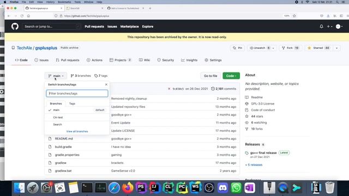The height and width of the screenshot is (196, 349).
Task: Open the gradlew.bat file
Action: [x=63, y=170]
